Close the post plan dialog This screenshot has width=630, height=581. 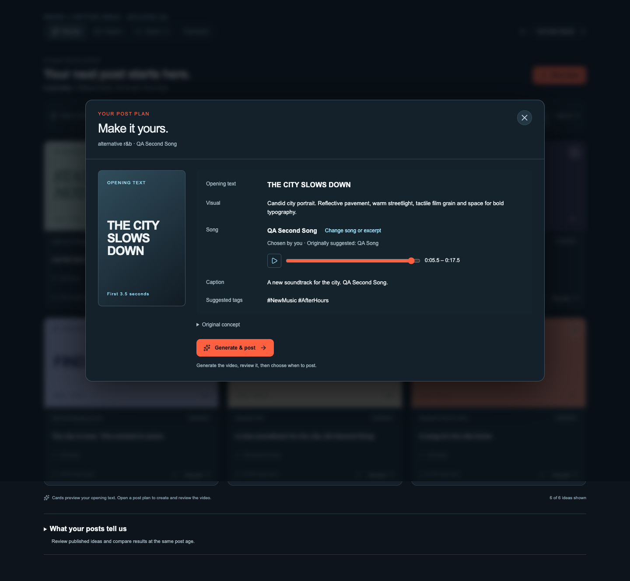click(525, 118)
